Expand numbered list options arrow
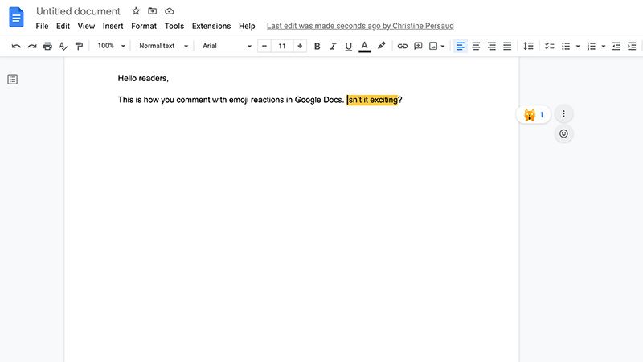 point(604,47)
